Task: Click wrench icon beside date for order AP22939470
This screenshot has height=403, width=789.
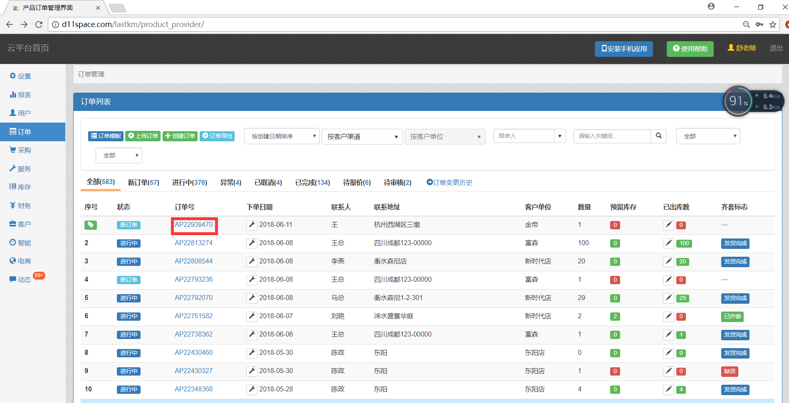Action: point(252,225)
